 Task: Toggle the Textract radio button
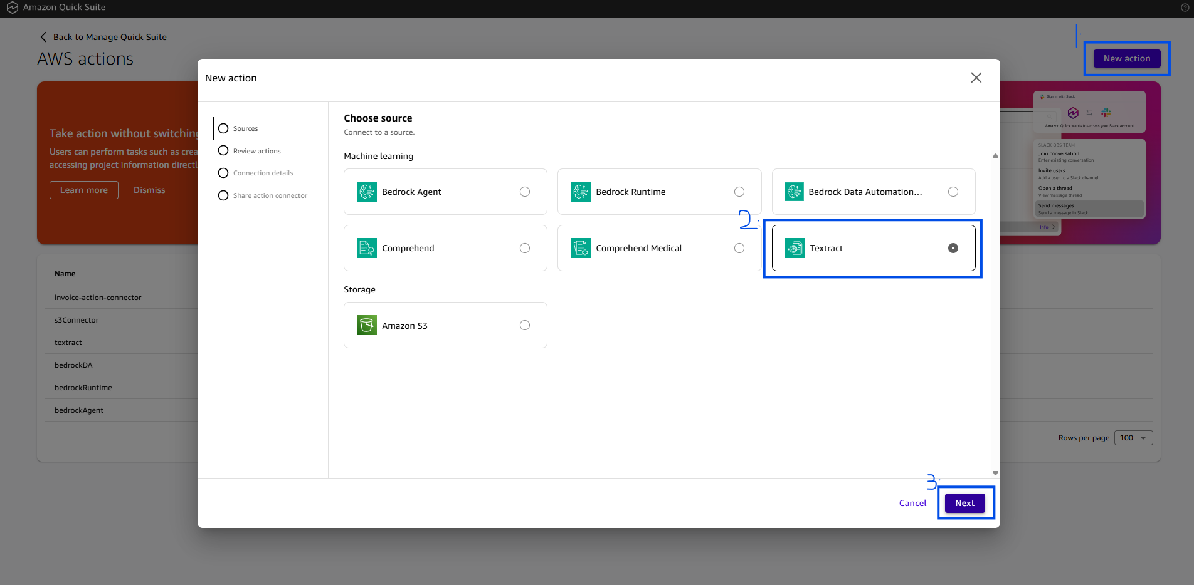pos(953,248)
